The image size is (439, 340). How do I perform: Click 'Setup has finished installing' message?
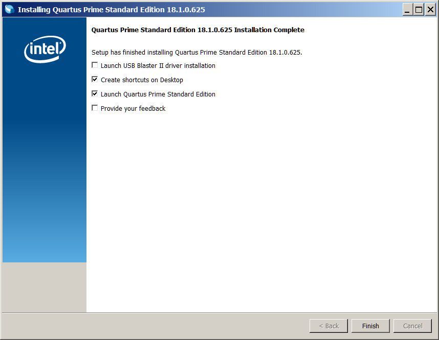197,52
